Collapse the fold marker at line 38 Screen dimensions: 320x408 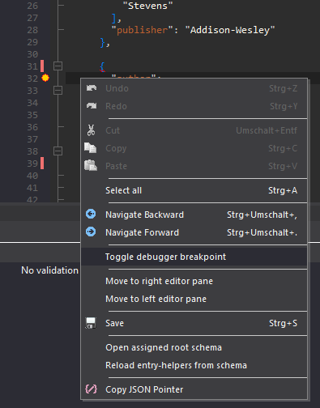(58, 151)
